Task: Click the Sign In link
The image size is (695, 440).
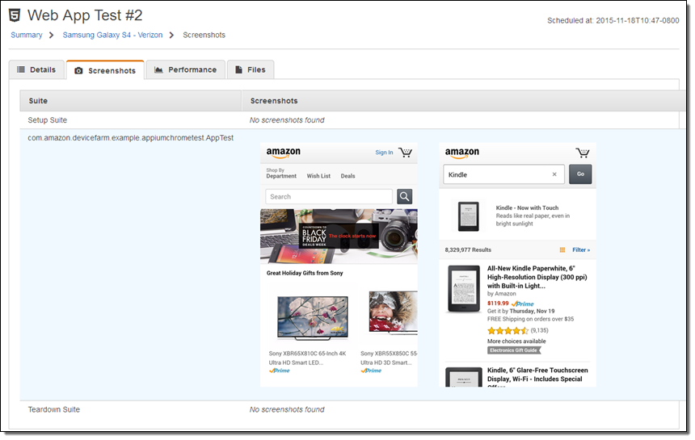Action: pyautogui.click(x=384, y=153)
